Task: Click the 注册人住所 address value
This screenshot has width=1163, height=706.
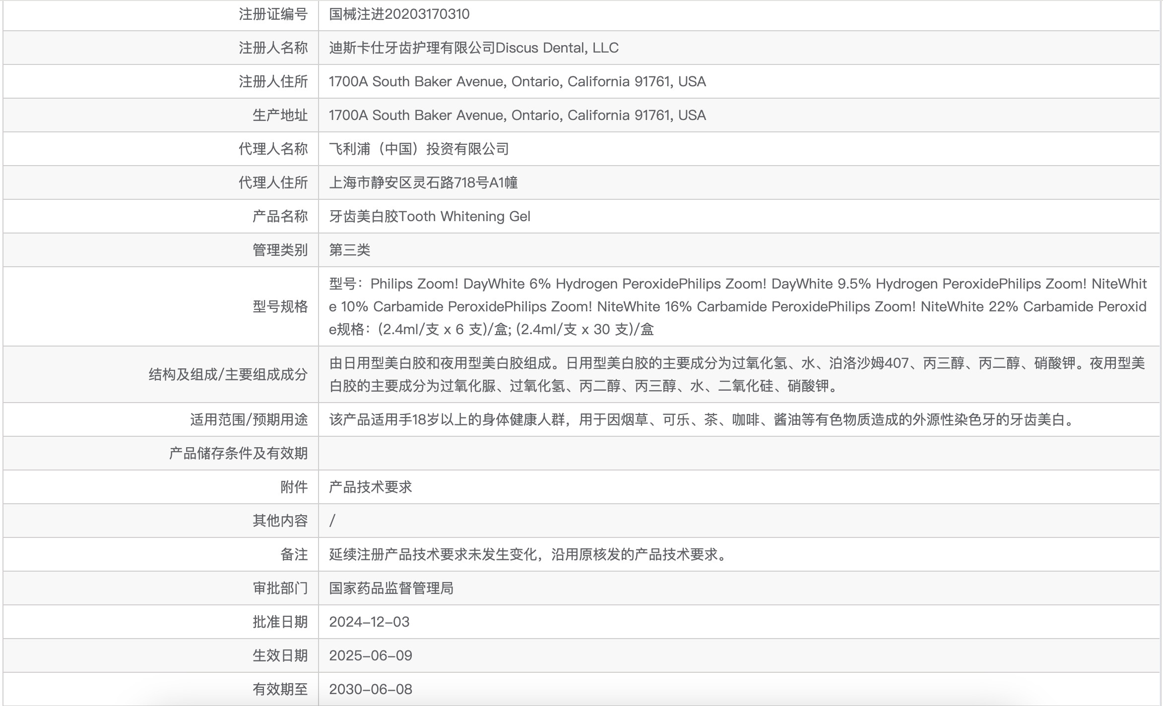Action: 517,82
